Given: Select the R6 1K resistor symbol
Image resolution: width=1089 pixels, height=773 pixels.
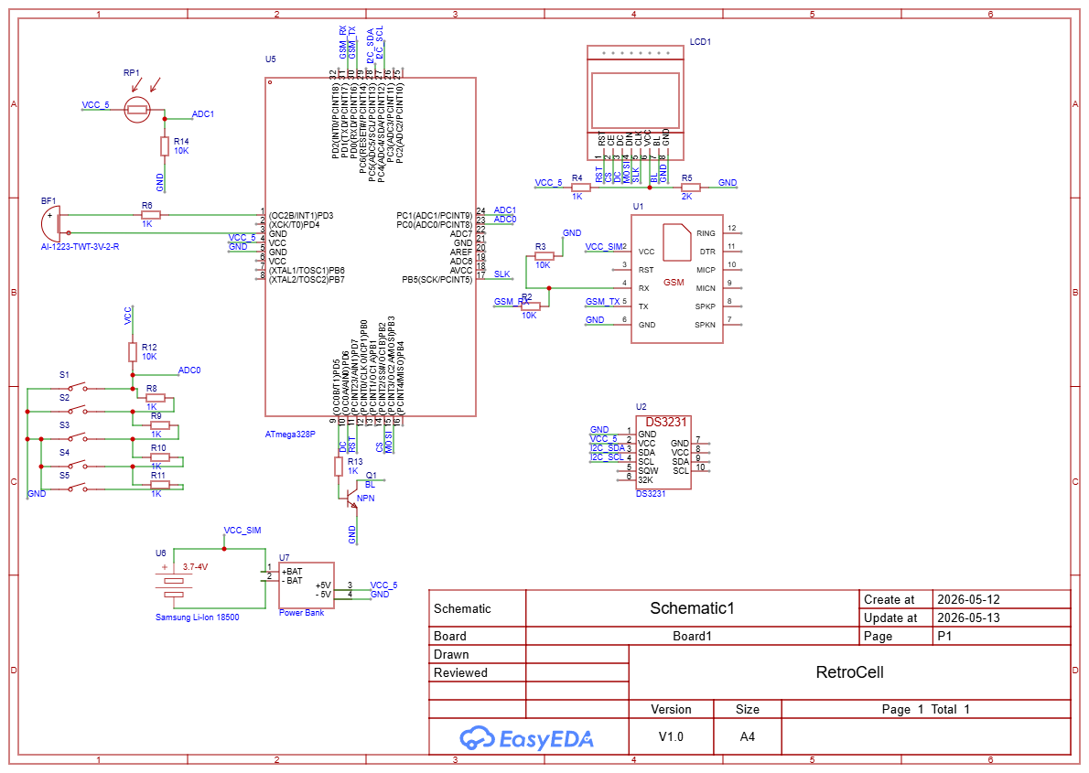Looking at the screenshot, I should (151, 215).
